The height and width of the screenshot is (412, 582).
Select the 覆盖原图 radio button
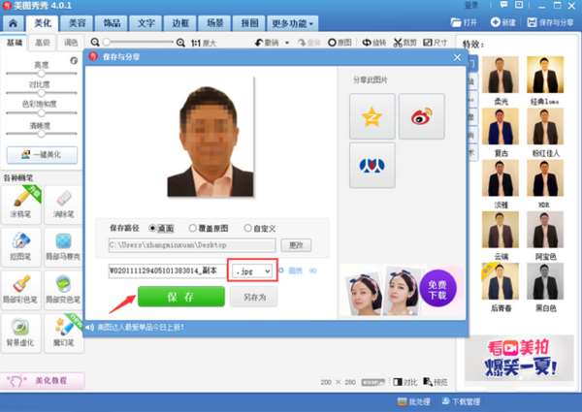(192, 228)
